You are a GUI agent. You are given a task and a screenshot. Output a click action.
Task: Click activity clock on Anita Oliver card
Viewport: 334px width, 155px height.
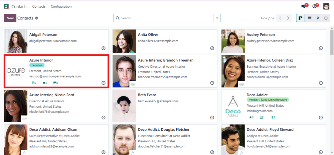(212, 48)
